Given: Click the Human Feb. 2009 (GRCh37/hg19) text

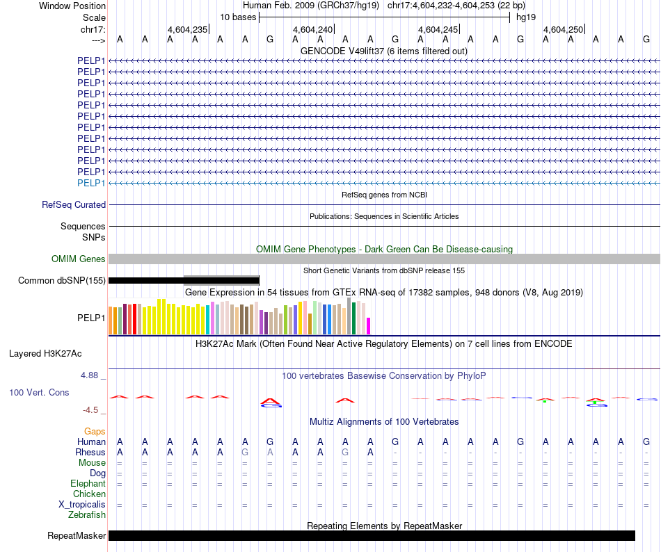Looking at the screenshot, I should (311, 6).
